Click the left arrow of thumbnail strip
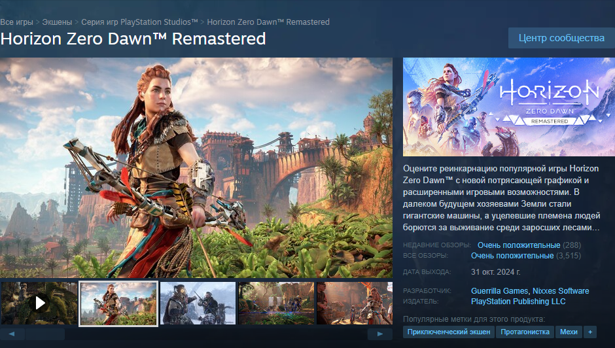This screenshot has height=348, width=615. coord(12,334)
